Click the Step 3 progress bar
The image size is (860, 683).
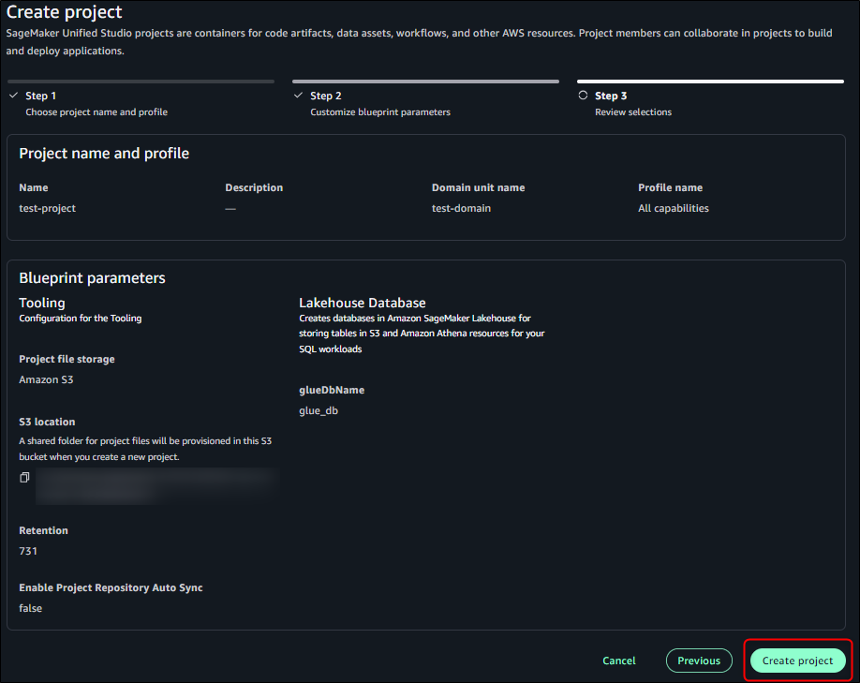710,82
